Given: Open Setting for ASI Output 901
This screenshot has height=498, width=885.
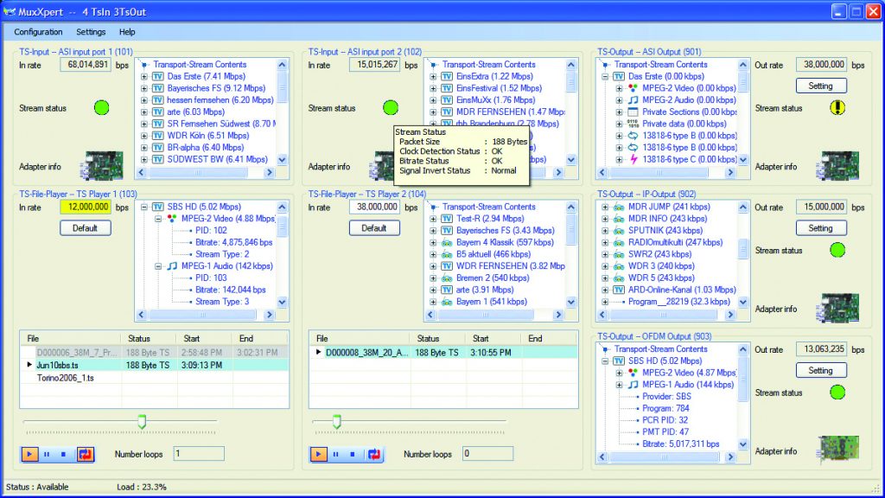Looking at the screenshot, I should pos(821,86).
